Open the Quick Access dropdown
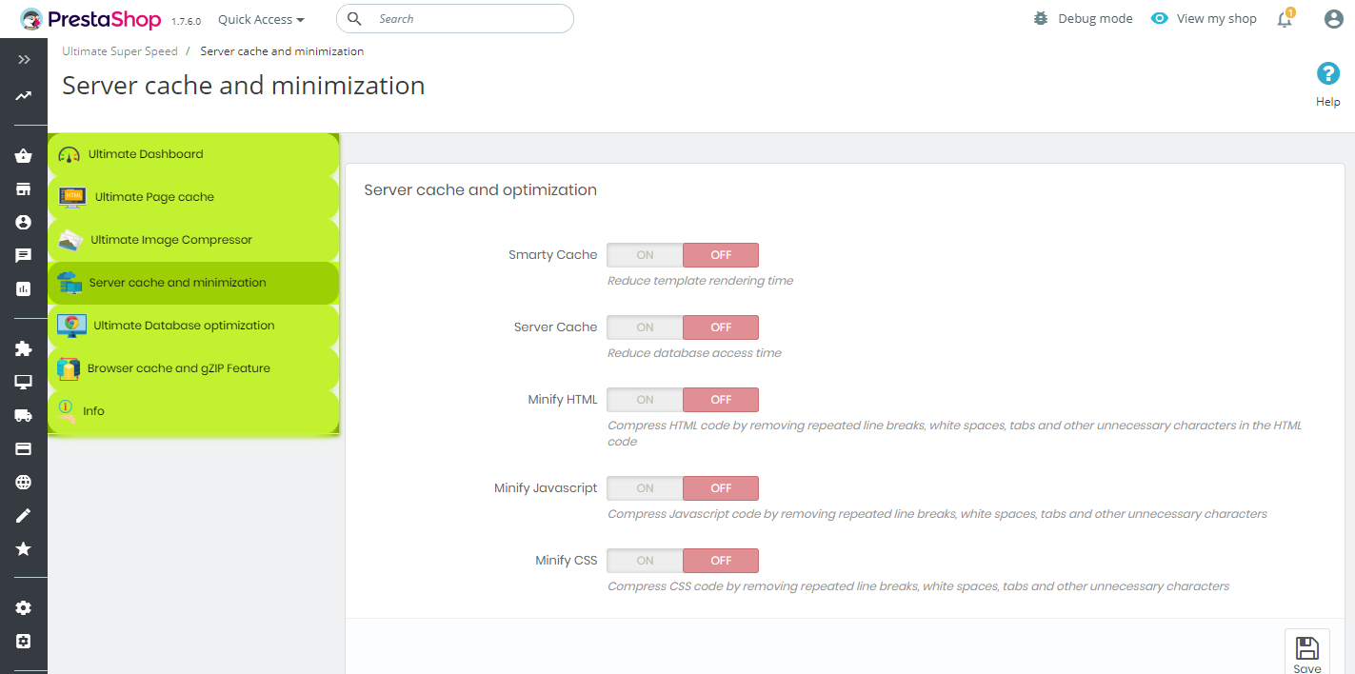The height and width of the screenshot is (674, 1355). click(261, 19)
